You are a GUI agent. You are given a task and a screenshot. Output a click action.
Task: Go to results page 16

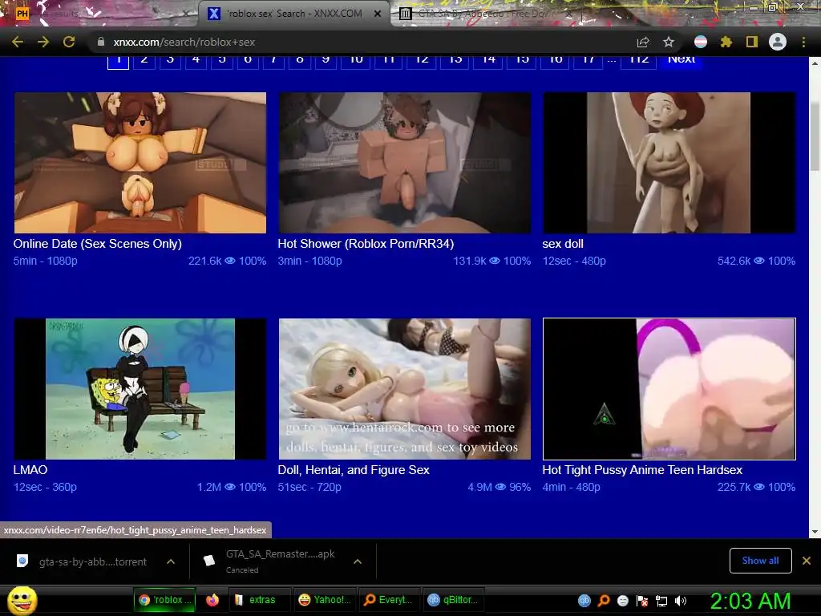556,61
